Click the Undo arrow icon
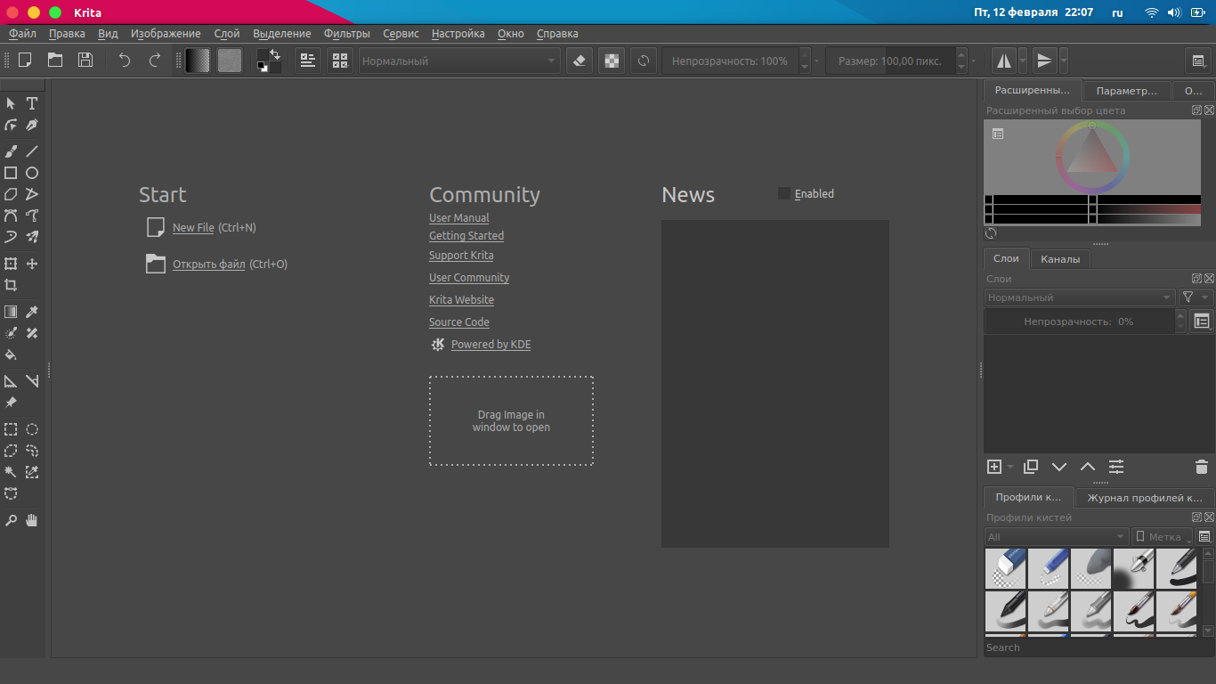Image resolution: width=1216 pixels, height=684 pixels. [x=125, y=61]
